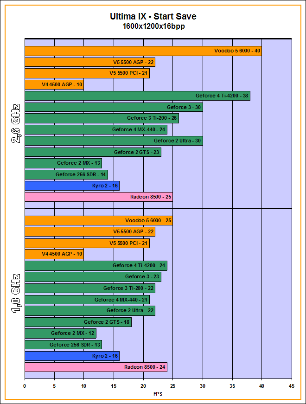Select the Geforce 2 GTS - 23 bar
The width and height of the screenshot is (306, 404).
[x=93, y=152]
